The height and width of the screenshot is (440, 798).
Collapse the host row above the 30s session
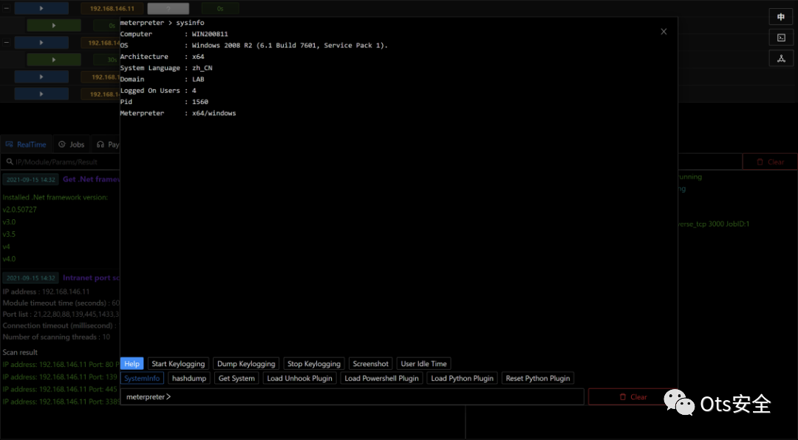coord(7,43)
